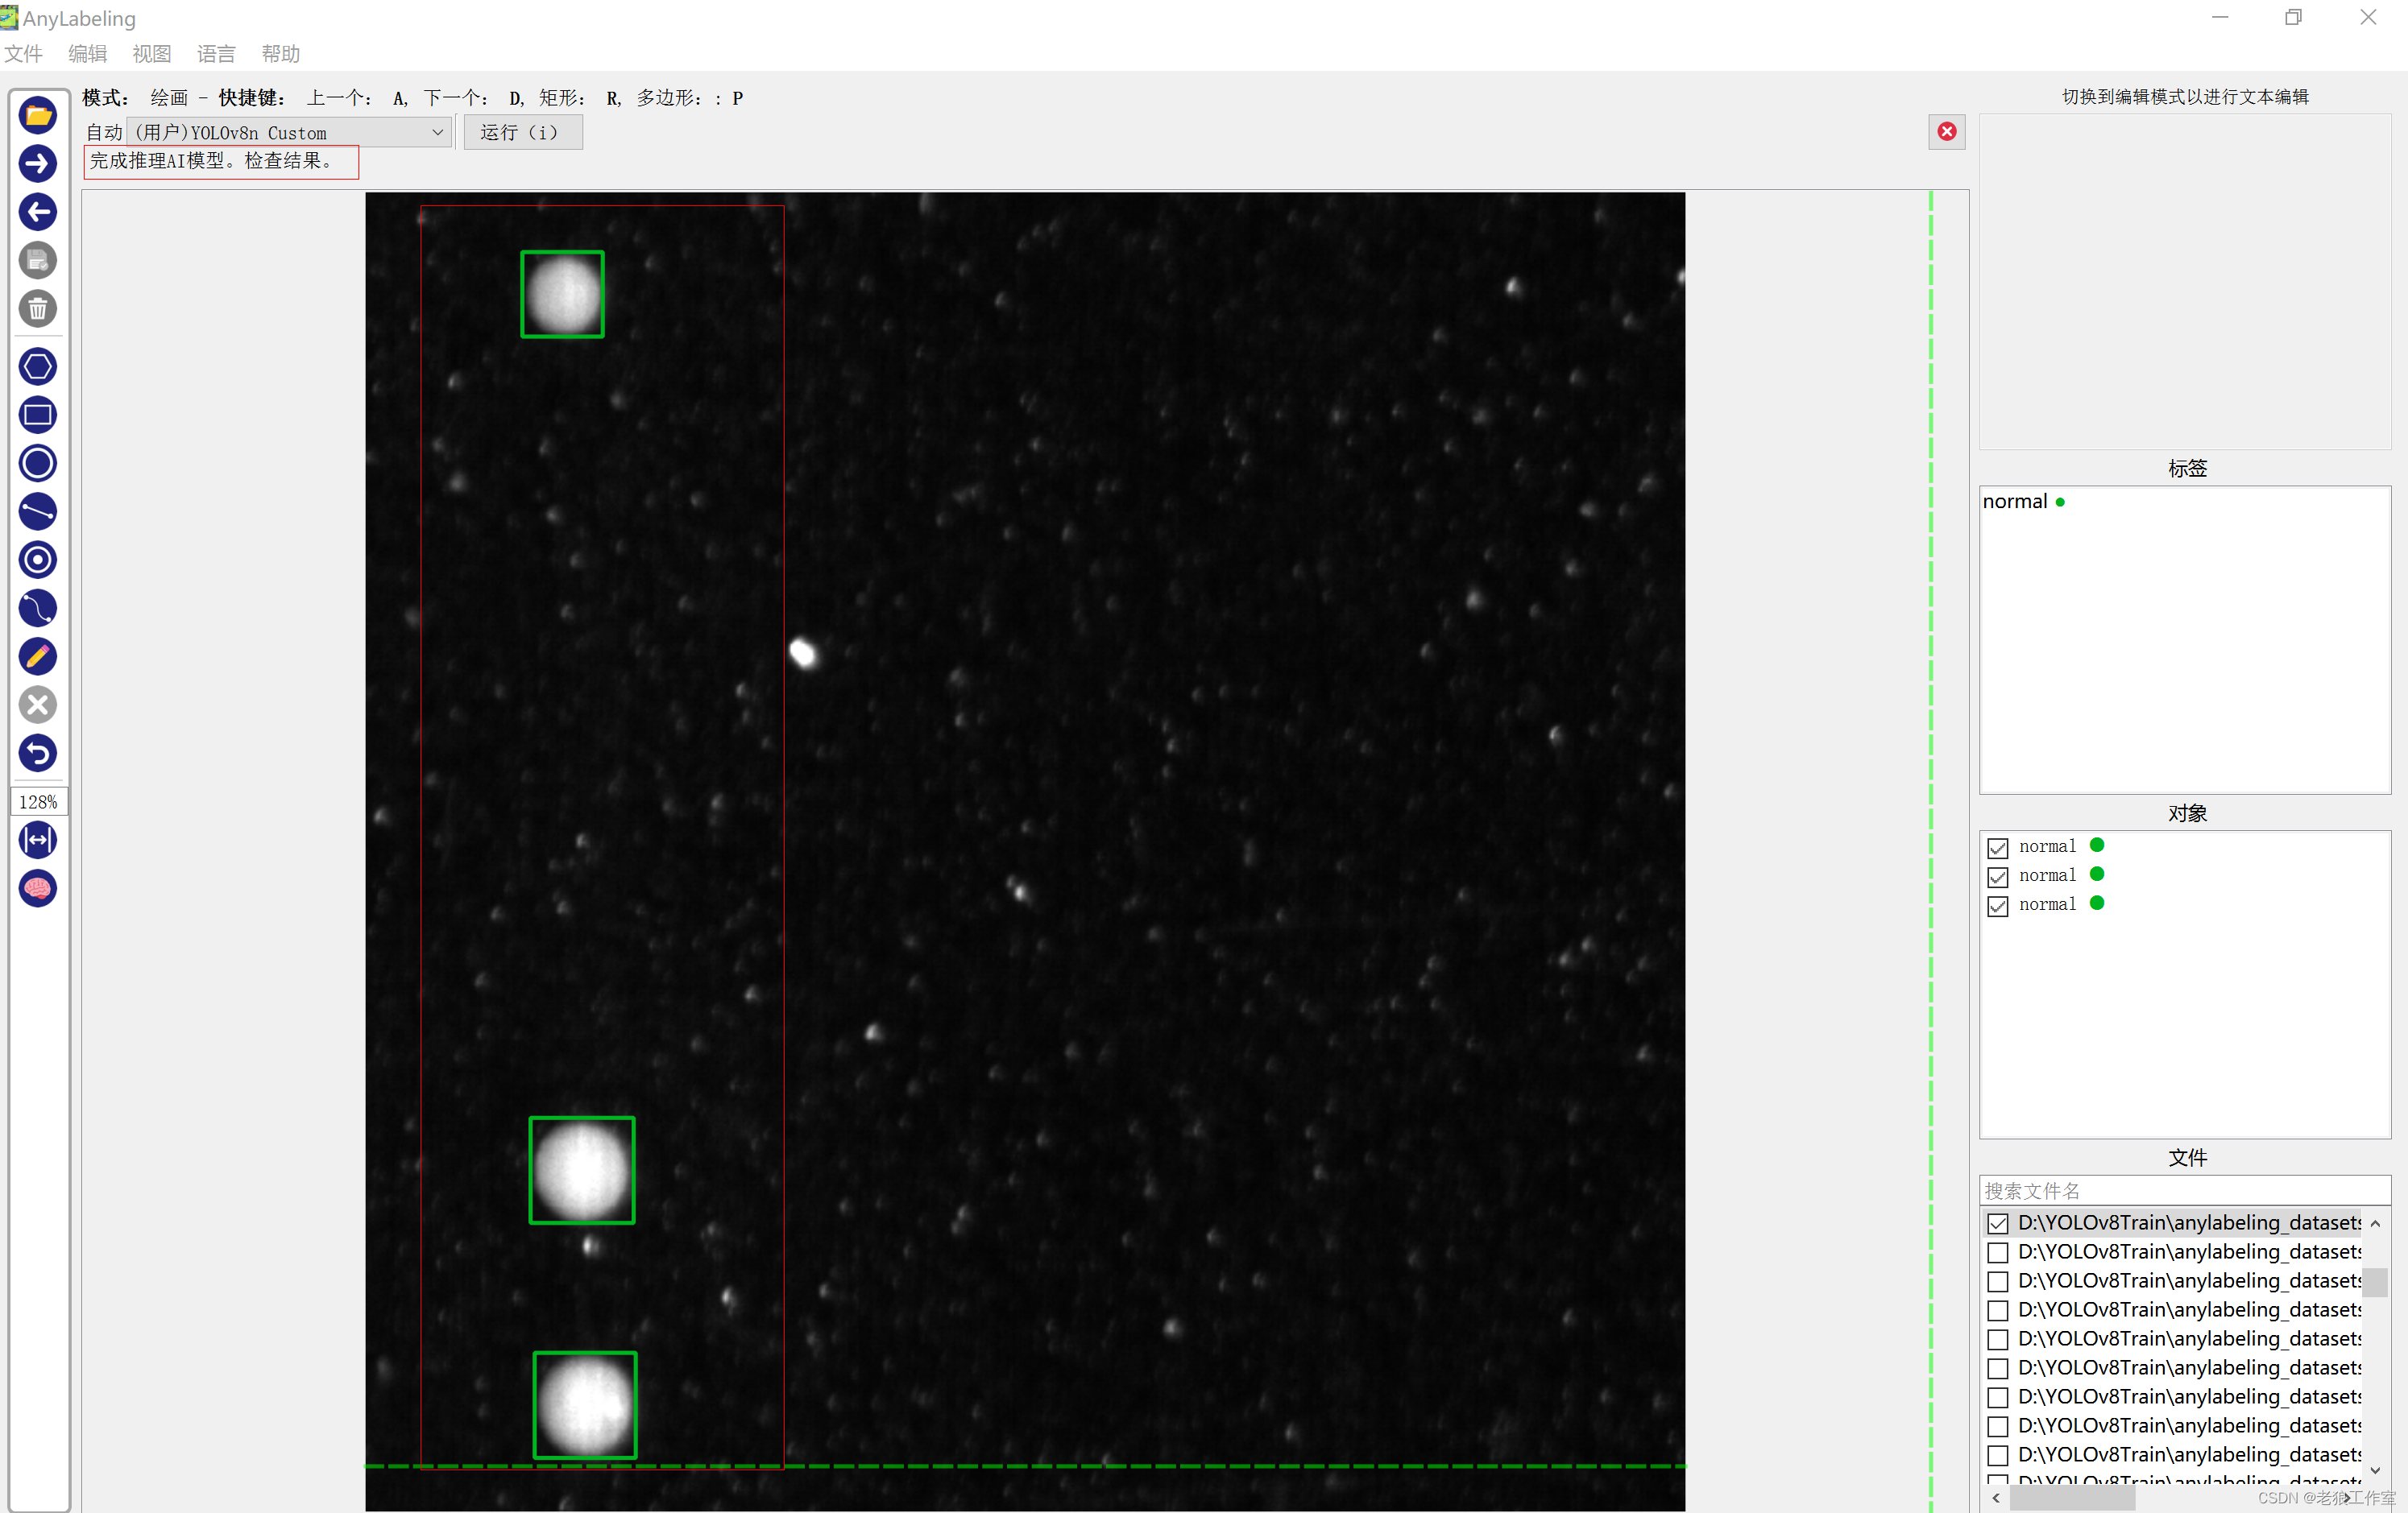
Task: Close auto-labeling panel red X
Action: coord(1946,132)
